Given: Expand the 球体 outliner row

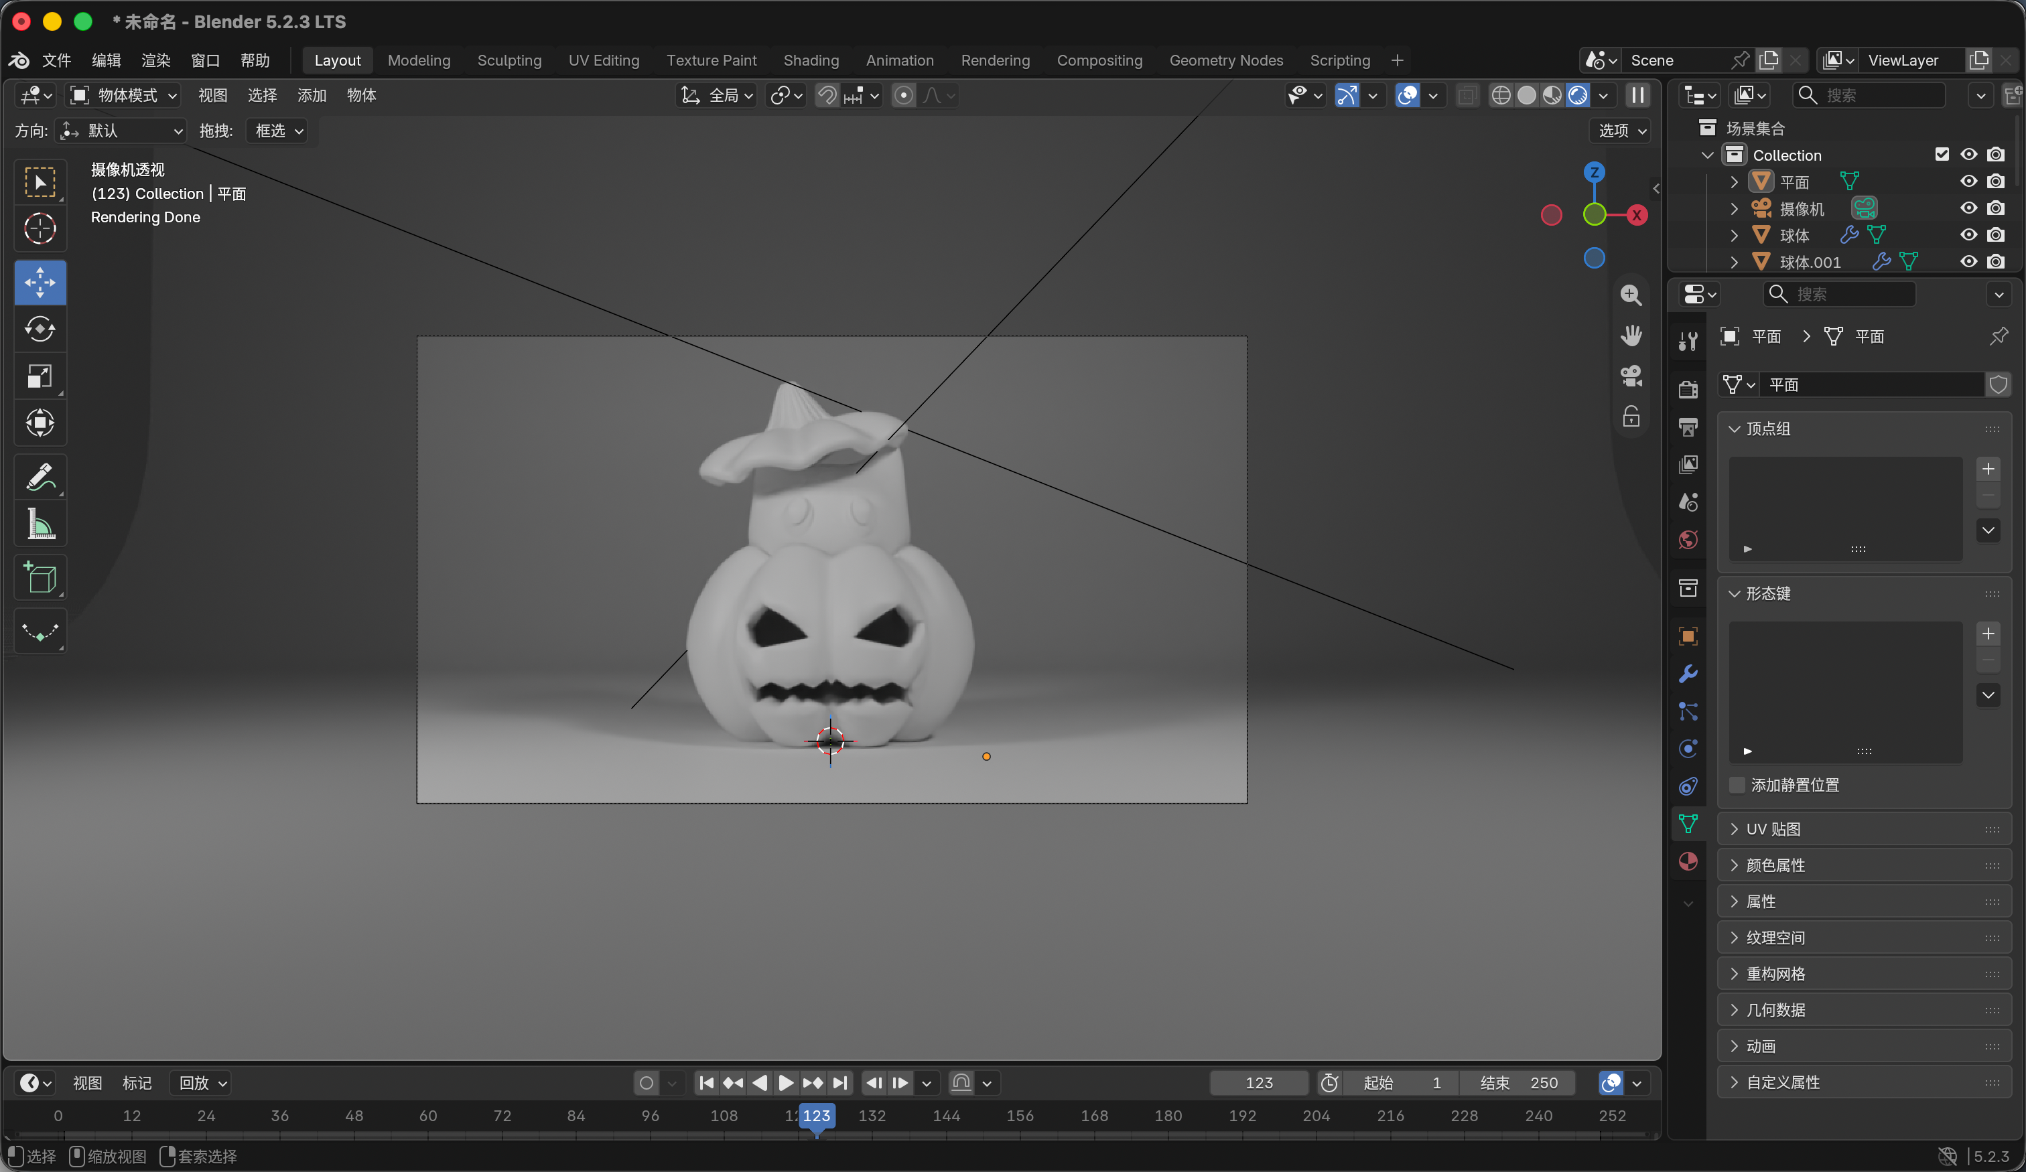Looking at the screenshot, I should (1734, 236).
